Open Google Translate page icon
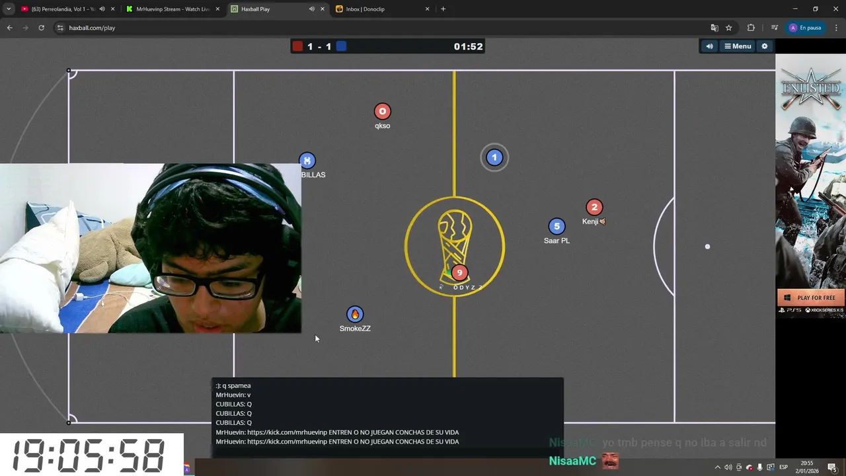 pos(714,28)
